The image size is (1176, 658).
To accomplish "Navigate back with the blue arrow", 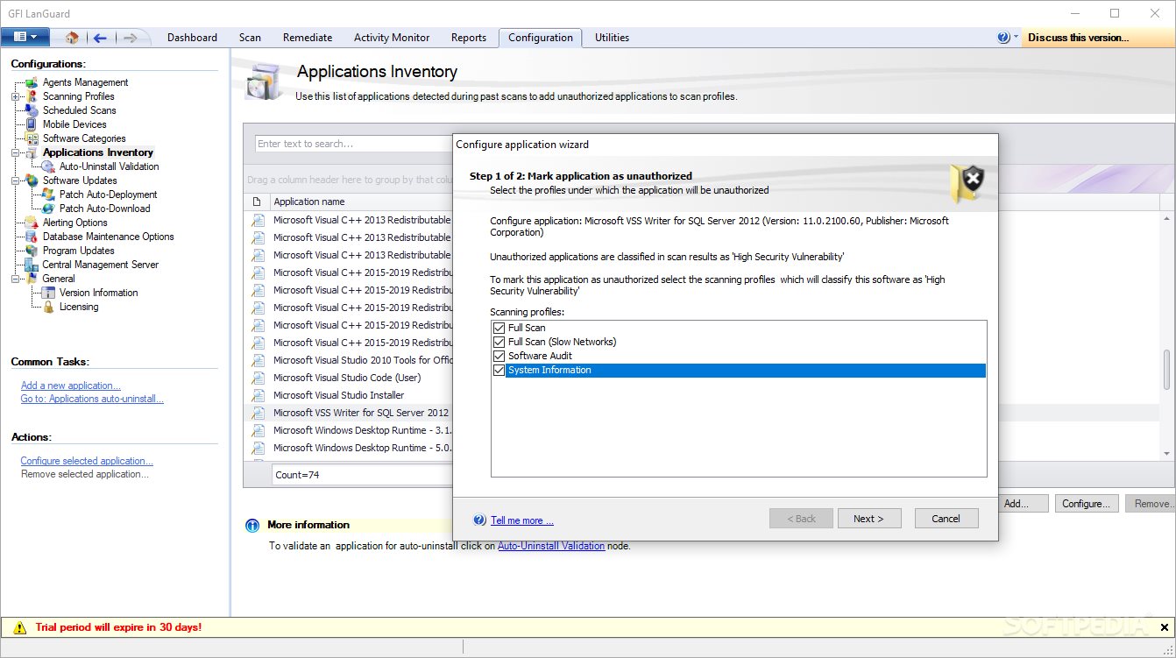I will (x=100, y=38).
